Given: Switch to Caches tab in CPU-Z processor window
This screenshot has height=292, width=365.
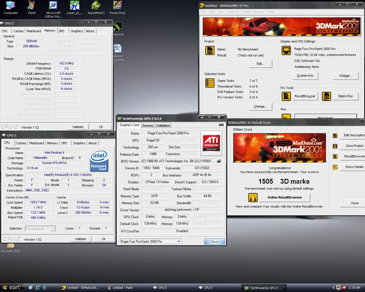Looking at the screenshot, I should (21, 143).
